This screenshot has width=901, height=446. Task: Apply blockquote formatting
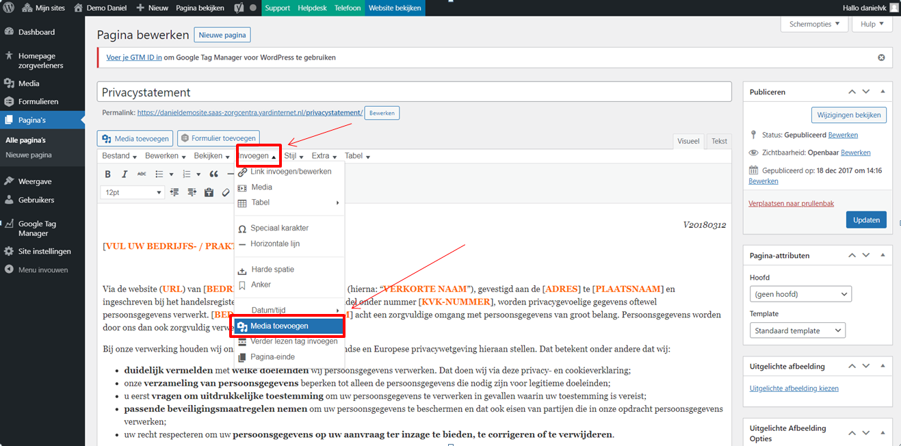coord(214,174)
